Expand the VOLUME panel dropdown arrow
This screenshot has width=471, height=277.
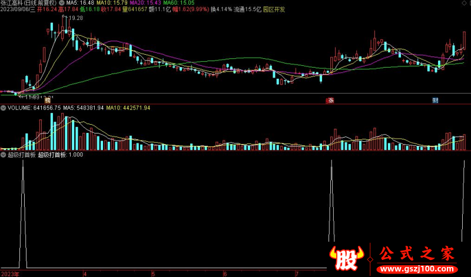pos(3,108)
